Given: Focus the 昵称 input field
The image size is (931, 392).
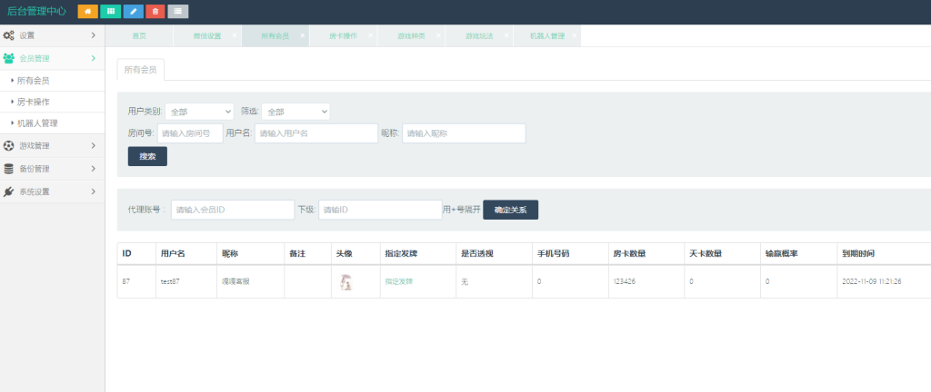Looking at the screenshot, I should pyautogui.click(x=464, y=133).
